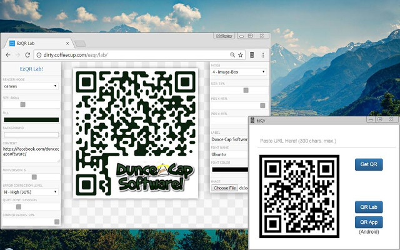Image resolution: width=400 pixels, height=250 pixels.
Task: Click the browser back arrow
Action: click(8, 55)
